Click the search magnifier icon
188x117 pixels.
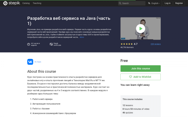coord(120,3)
